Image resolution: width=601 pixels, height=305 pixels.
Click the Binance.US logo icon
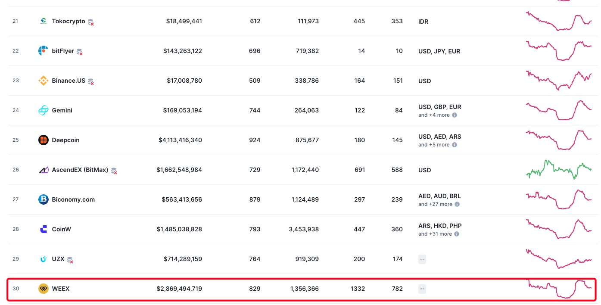(43, 81)
